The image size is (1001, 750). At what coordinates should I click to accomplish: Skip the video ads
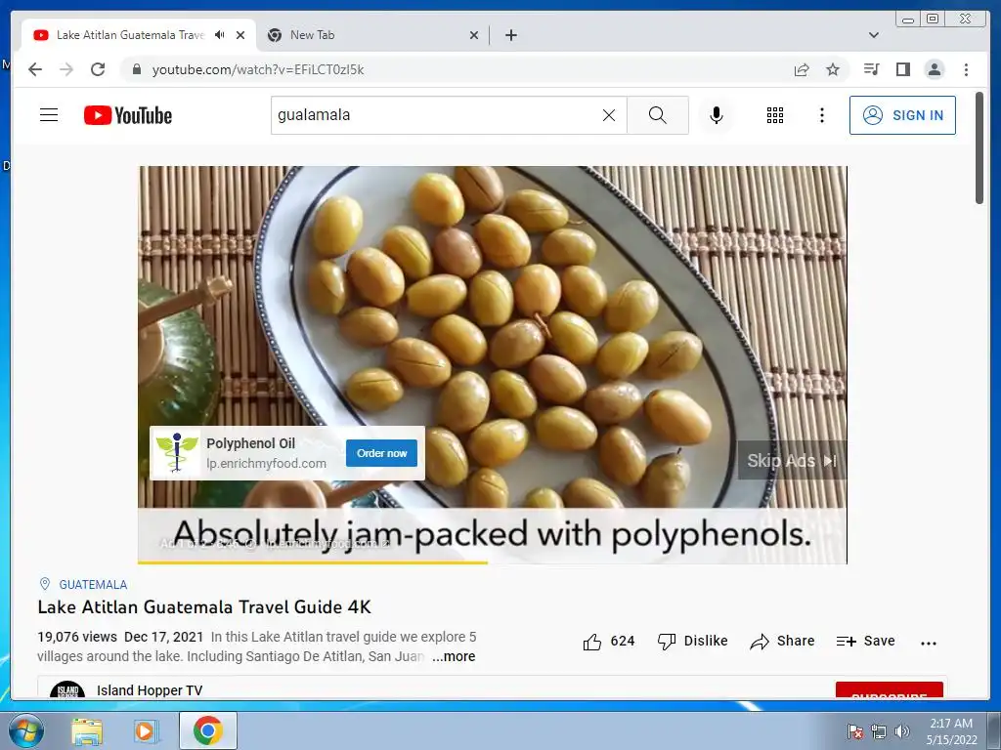792,461
